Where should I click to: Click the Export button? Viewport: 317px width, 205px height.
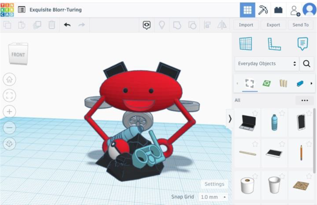click(x=273, y=25)
